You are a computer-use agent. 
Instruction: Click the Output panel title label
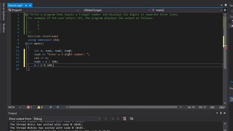(x=12, y=113)
